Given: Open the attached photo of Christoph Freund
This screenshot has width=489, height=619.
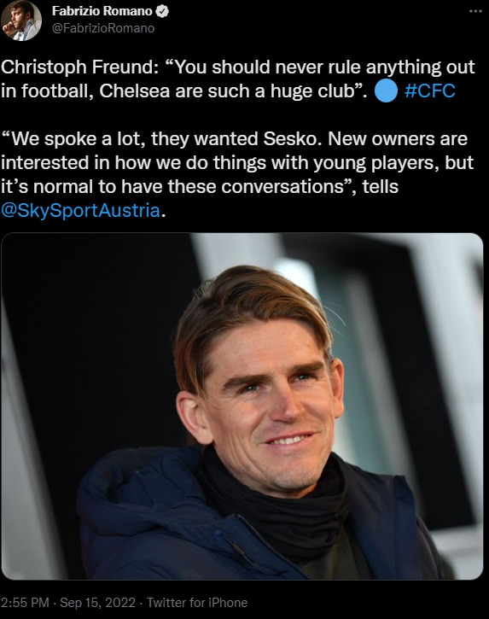Looking at the screenshot, I should coord(242,406).
